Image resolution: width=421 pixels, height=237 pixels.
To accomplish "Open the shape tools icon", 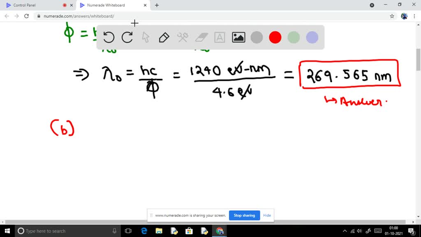I will click(183, 37).
